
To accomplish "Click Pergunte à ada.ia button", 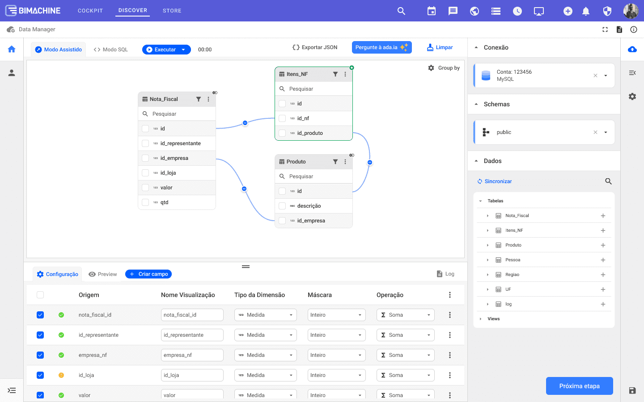I will point(381,47).
